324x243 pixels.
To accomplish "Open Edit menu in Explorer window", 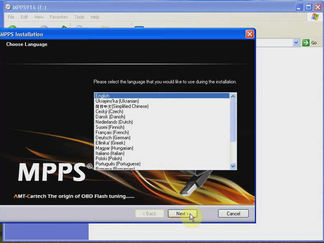I will click(x=24, y=17).
